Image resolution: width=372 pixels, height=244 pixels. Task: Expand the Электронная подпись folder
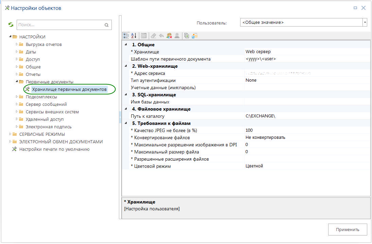click(x=17, y=127)
